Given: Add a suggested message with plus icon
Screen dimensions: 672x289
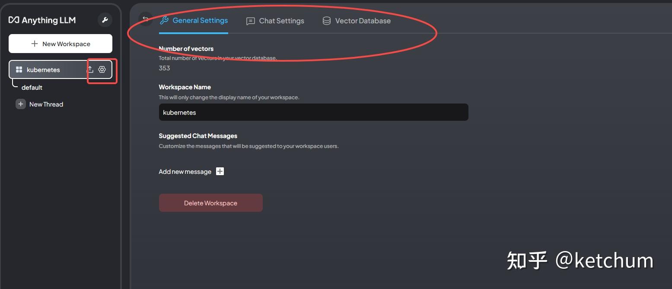Looking at the screenshot, I should [220, 171].
